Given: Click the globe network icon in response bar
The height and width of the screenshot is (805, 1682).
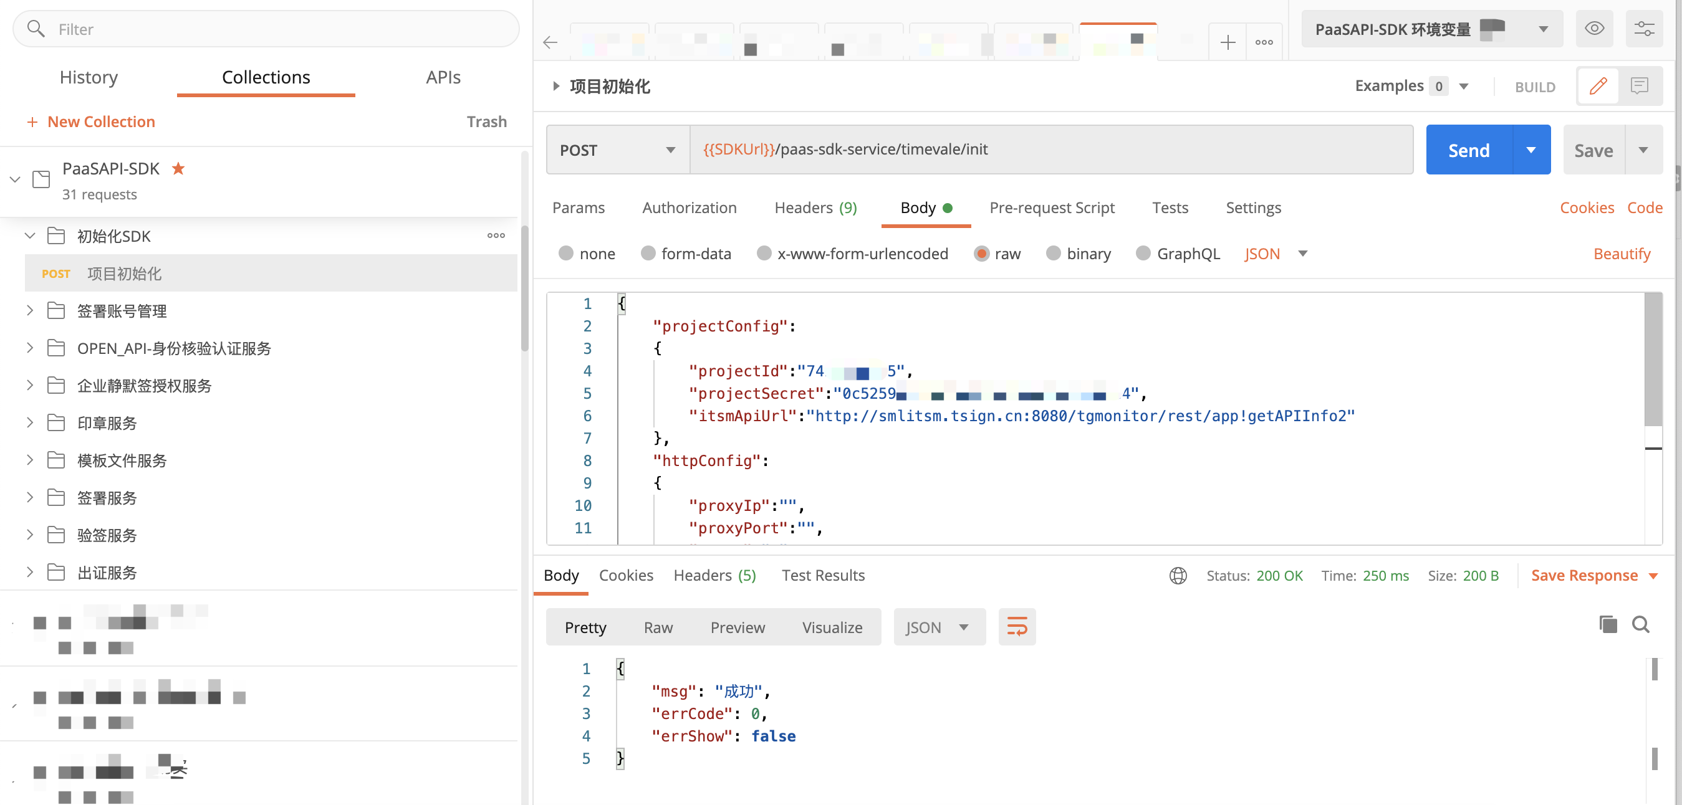Looking at the screenshot, I should [1178, 575].
